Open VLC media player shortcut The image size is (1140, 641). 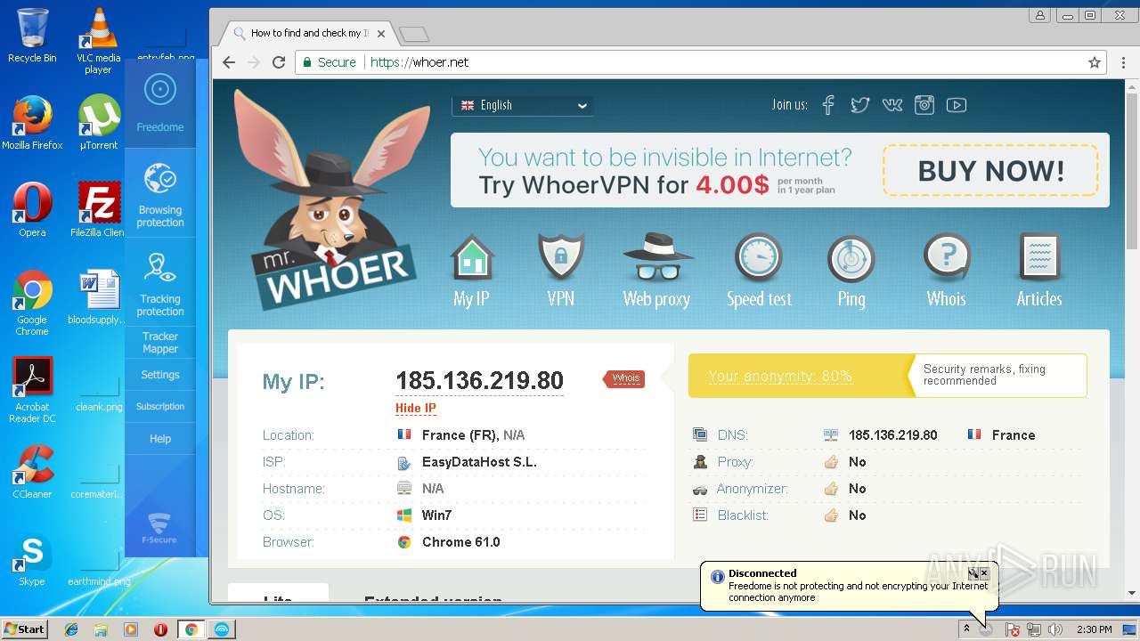coord(98,41)
